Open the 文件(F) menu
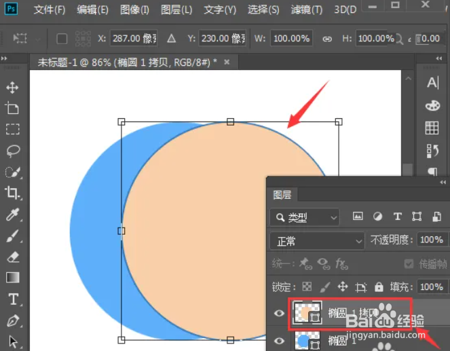This screenshot has width=450, height=351. click(50, 10)
